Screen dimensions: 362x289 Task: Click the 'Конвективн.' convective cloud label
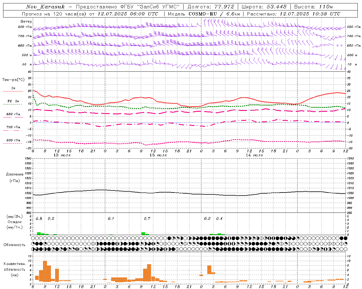tap(14, 264)
